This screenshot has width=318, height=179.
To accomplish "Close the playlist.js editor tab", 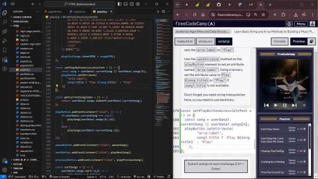I will coord(111,12).
